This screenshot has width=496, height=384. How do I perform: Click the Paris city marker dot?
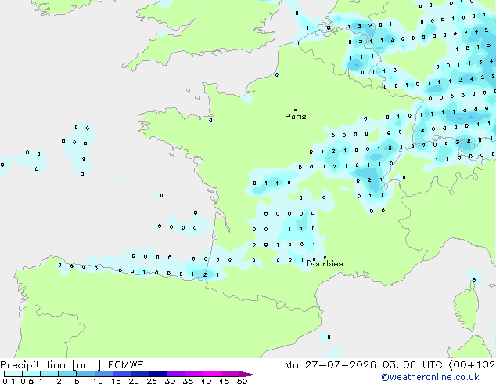296,110
